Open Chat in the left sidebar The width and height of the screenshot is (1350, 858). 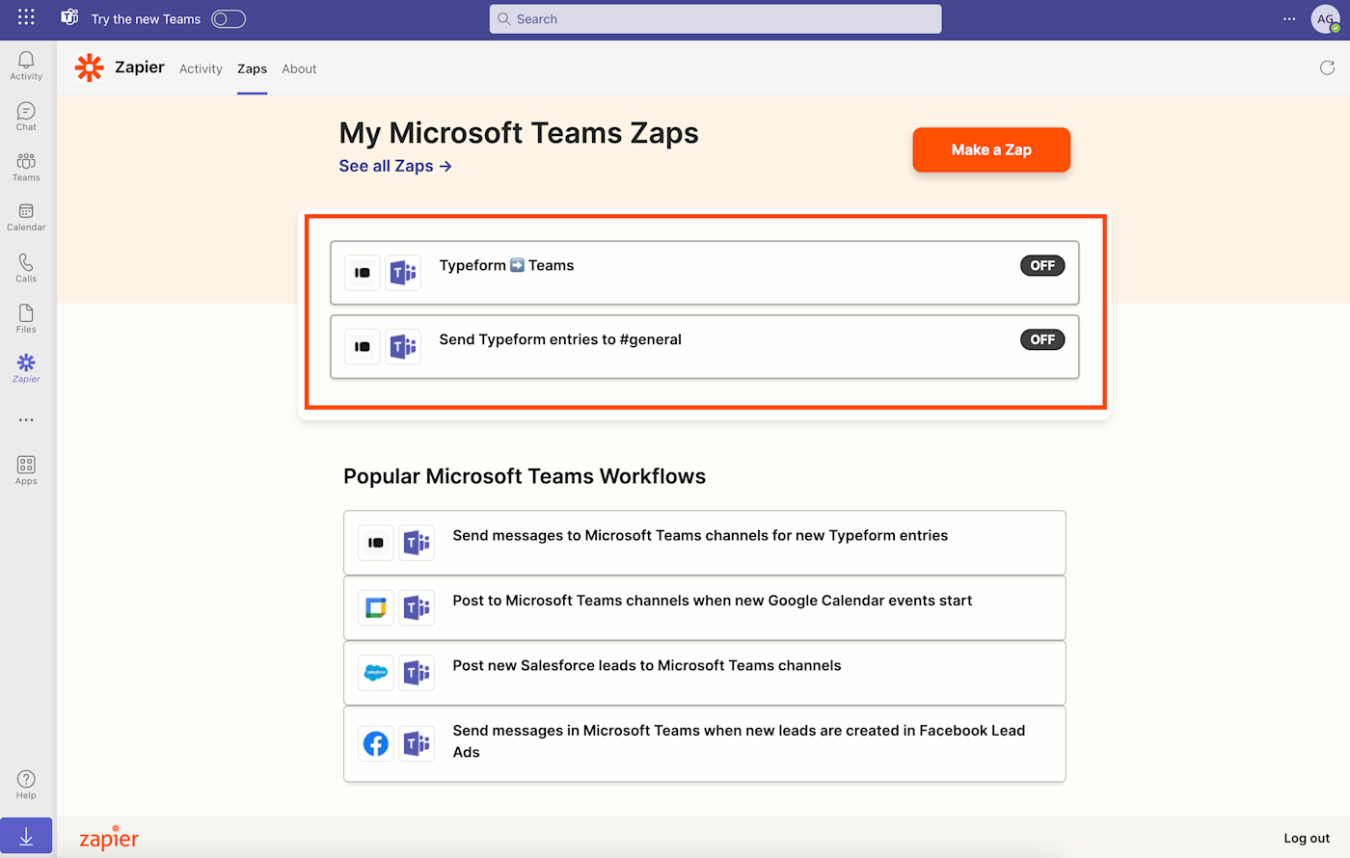pyautogui.click(x=26, y=117)
